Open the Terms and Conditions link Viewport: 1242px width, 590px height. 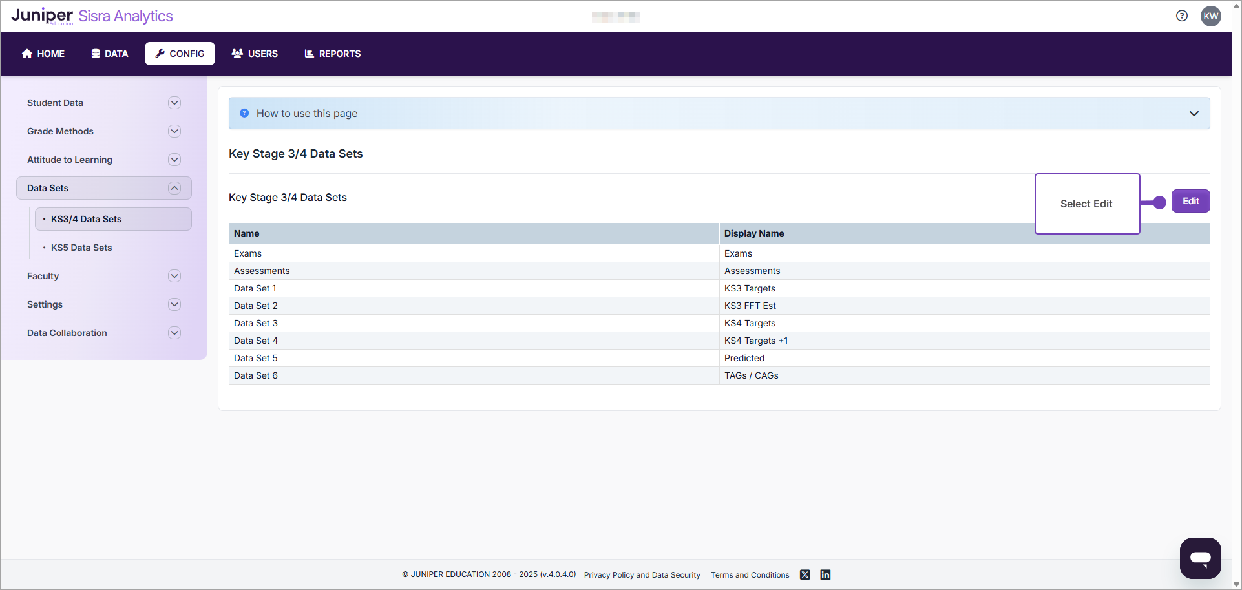tap(750, 574)
